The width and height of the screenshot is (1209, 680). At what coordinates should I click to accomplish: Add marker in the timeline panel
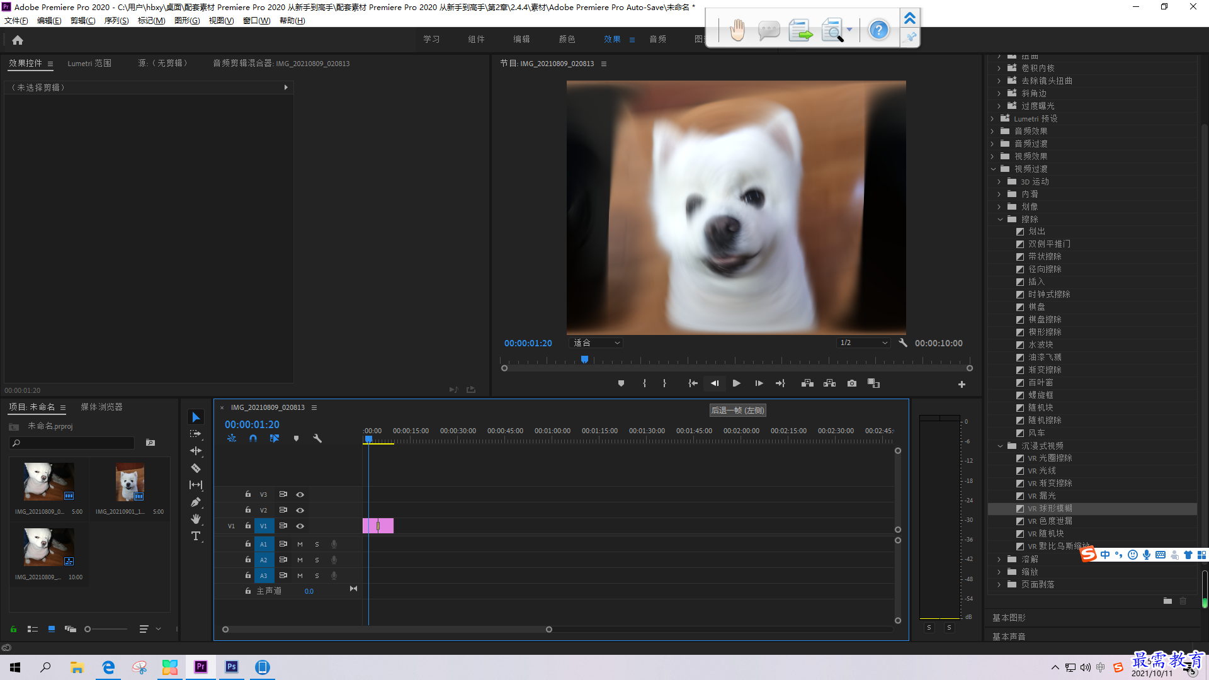click(x=296, y=438)
